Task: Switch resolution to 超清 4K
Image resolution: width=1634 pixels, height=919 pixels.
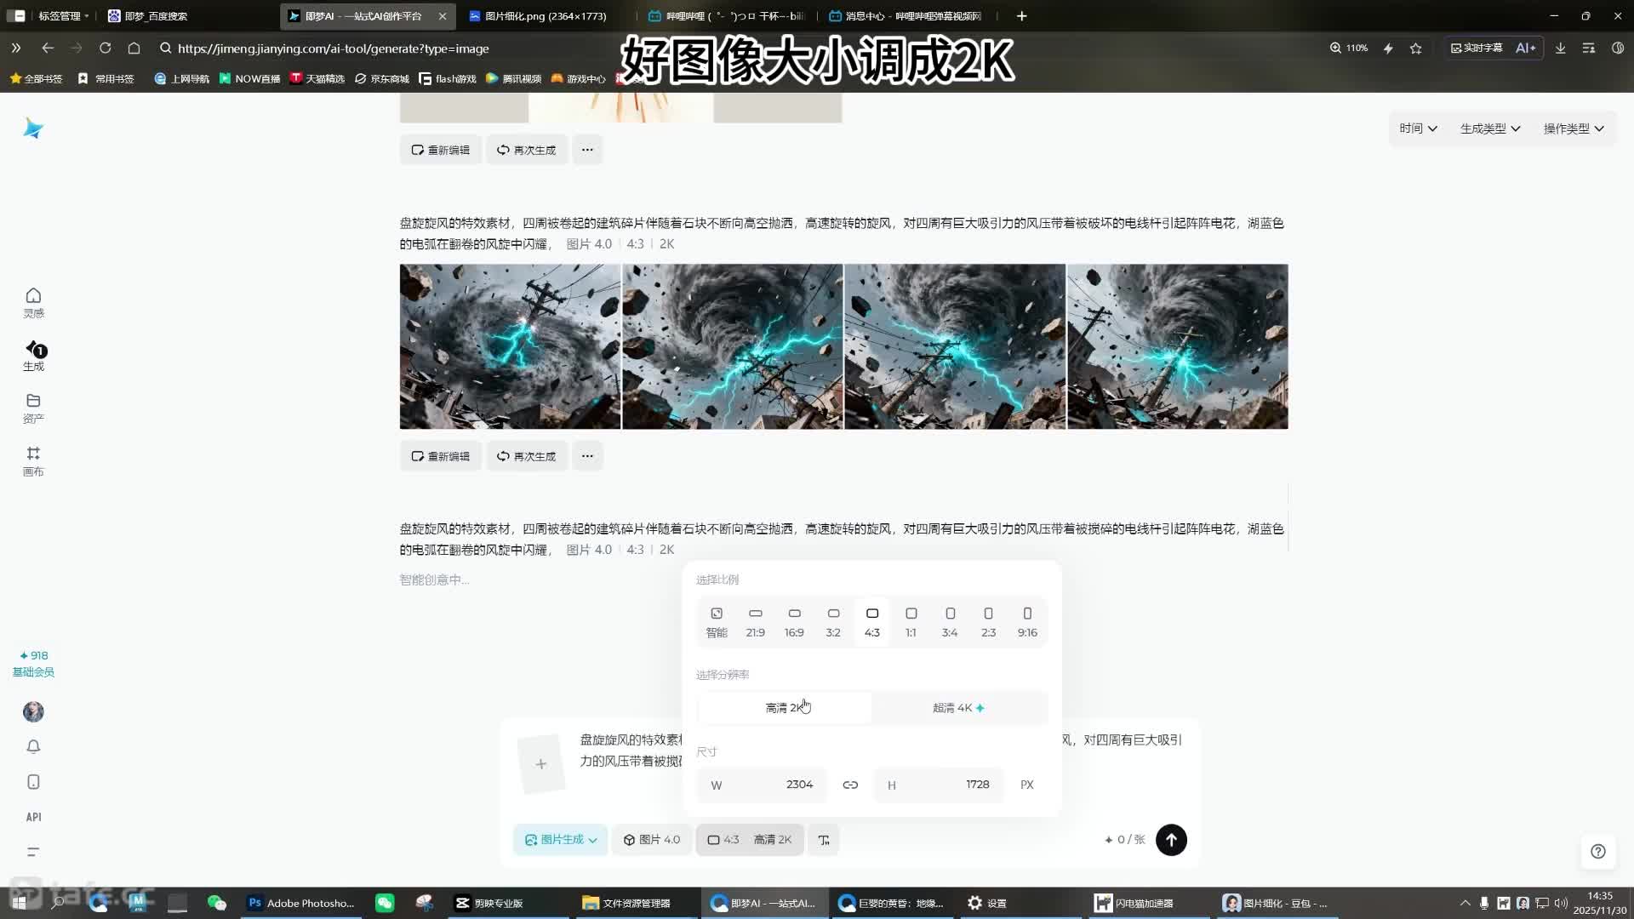Action: click(x=958, y=708)
